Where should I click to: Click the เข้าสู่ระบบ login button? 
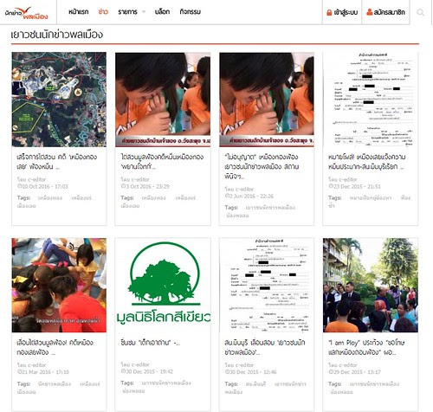coord(342,12)
